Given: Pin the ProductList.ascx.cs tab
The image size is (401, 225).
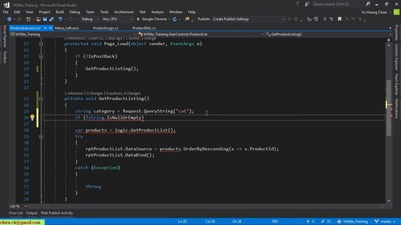Looking at the screenshot, I should pos(45,28).
